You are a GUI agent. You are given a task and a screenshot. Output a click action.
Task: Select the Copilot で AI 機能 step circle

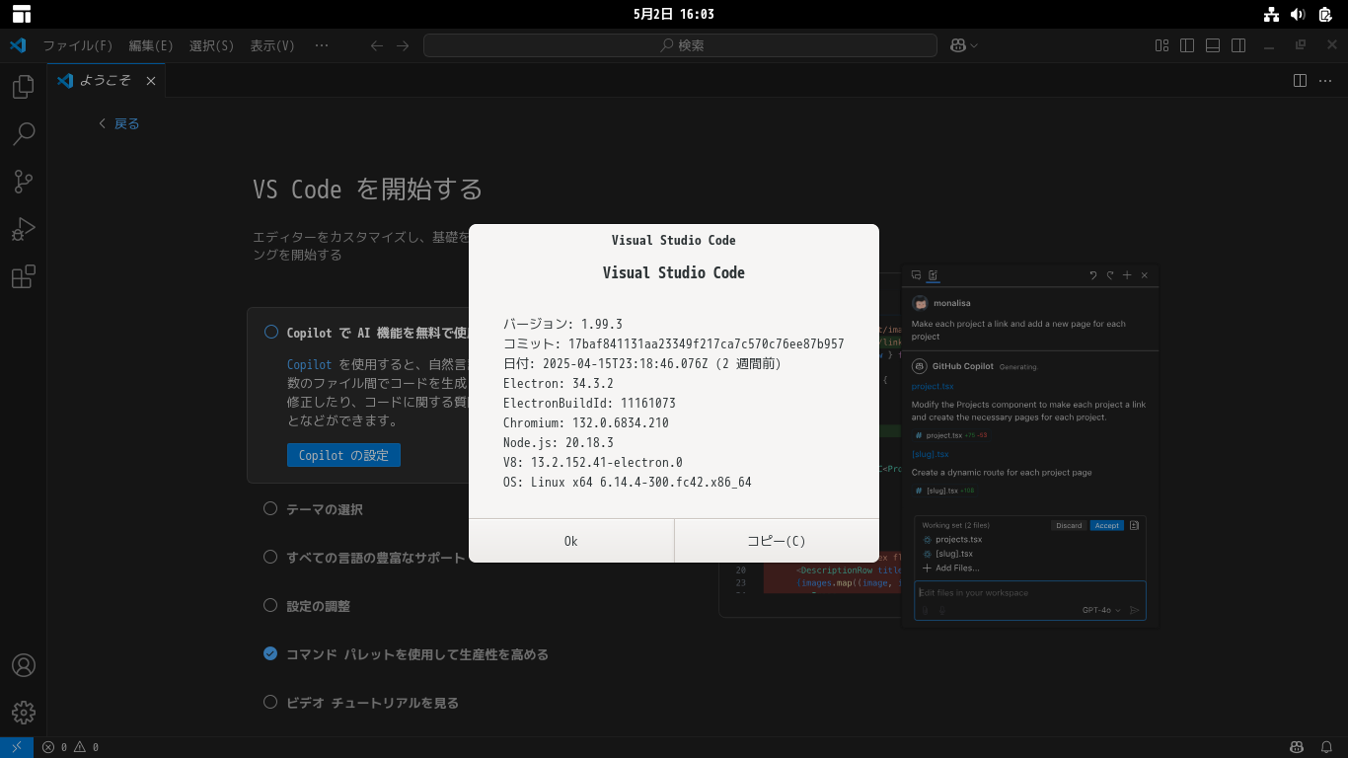[x=271, y=333]
